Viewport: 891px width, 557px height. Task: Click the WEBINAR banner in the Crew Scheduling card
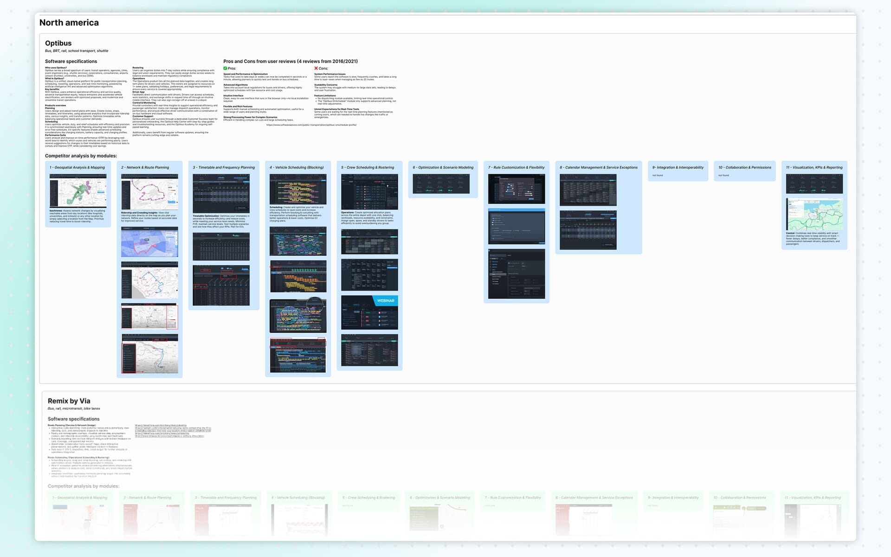(x=386, y=301)
